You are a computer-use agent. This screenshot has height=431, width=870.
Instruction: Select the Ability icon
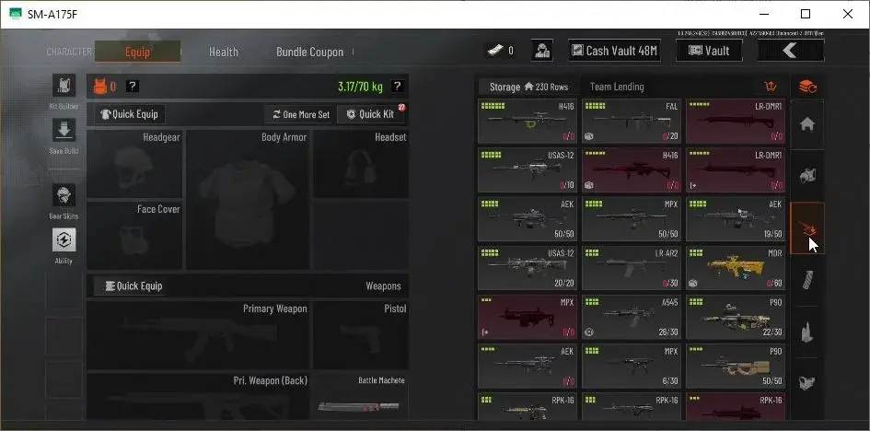pyautogui.click(x=64, y=240)
